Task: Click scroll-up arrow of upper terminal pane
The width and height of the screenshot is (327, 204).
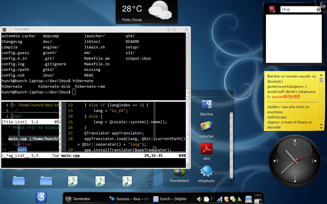Action: (x=188, y=35)
